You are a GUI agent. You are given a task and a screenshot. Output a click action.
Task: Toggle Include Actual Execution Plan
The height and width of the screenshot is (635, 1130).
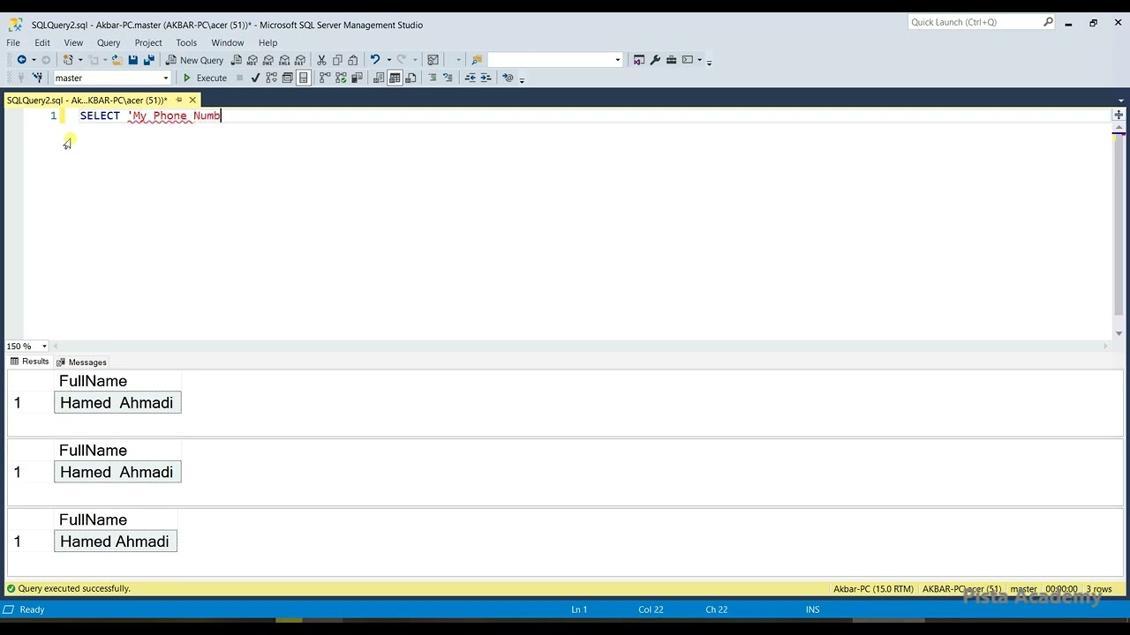click(325, 78)
